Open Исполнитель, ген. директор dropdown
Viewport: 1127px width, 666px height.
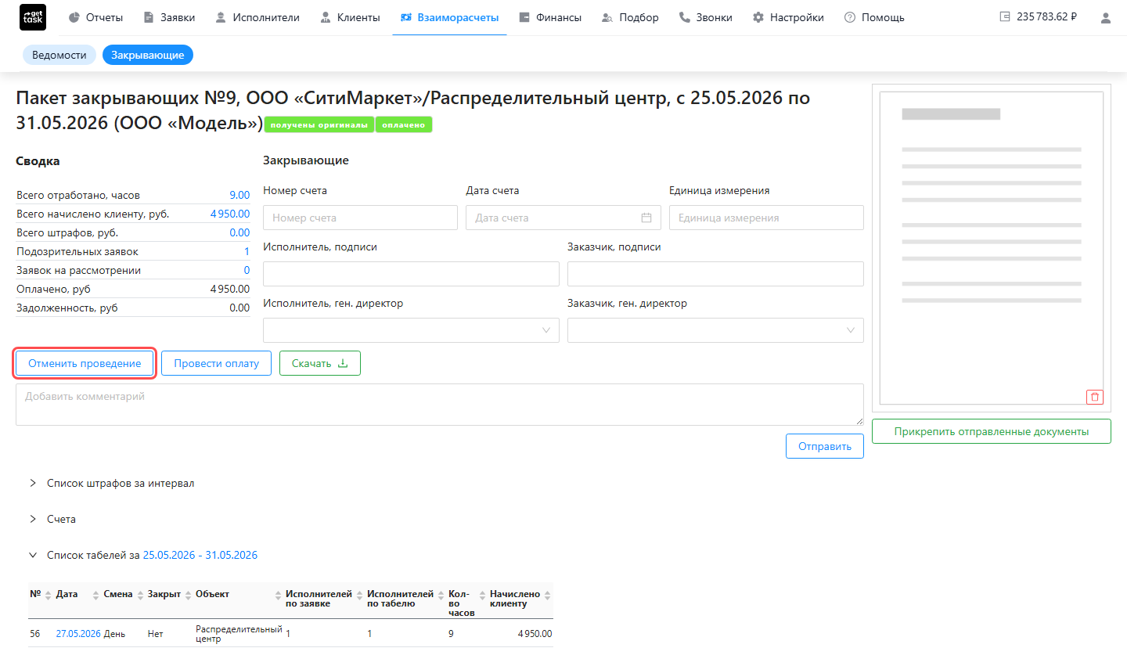click(x=411, y=330)
